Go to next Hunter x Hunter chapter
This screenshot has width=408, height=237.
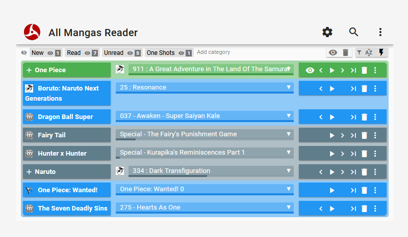[x=342, y=154]
